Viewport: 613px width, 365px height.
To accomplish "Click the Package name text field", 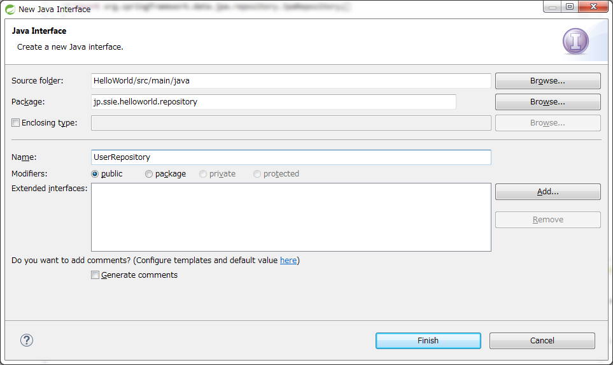I will (x=274, y=102).
